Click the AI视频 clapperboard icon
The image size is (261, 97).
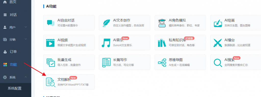point(50,43)
